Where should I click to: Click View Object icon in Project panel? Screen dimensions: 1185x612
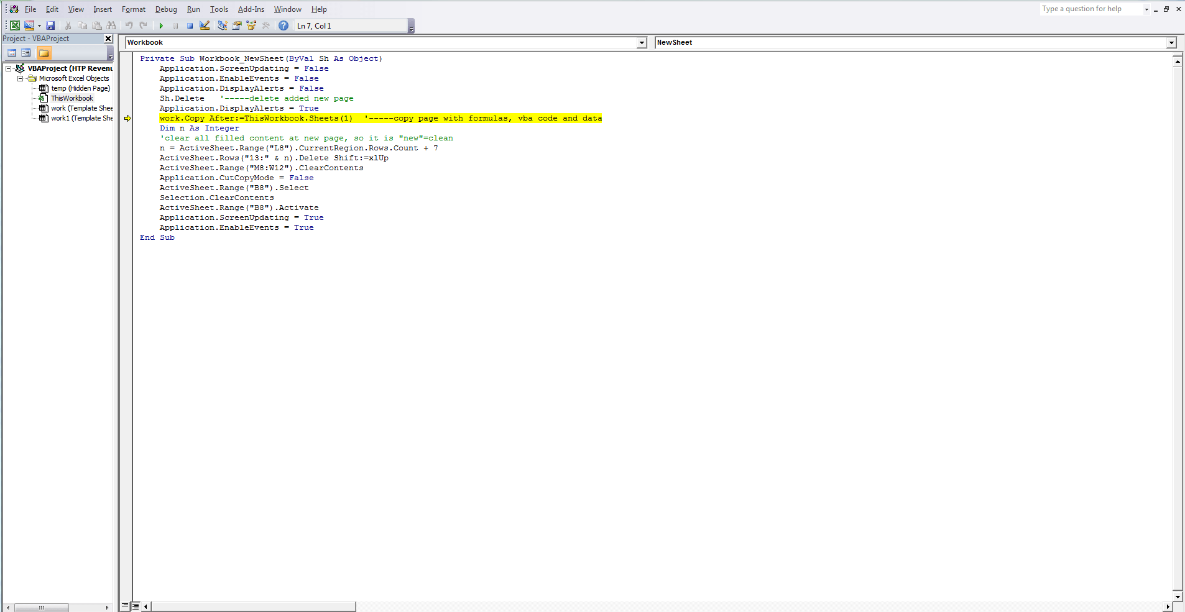point(26,53)
